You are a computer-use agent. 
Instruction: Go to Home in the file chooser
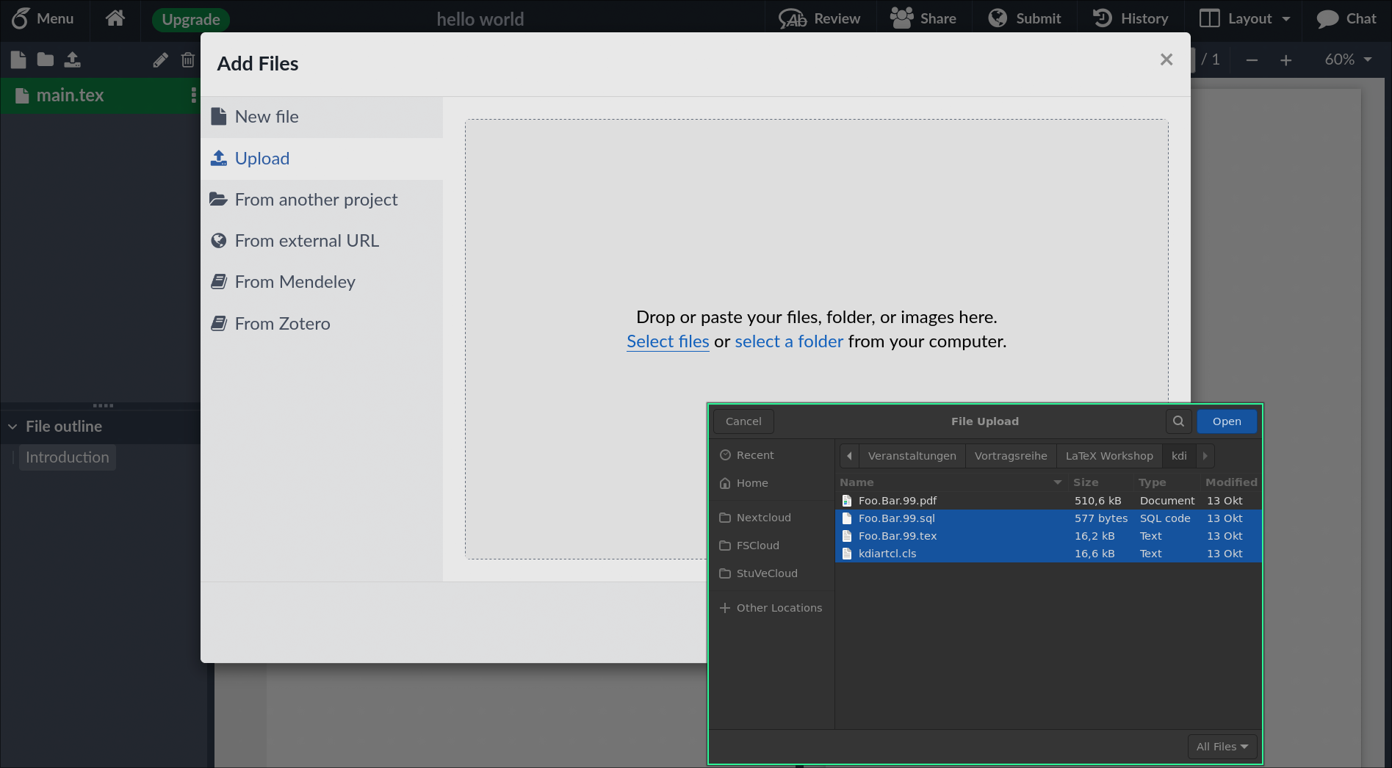[771, 483]
